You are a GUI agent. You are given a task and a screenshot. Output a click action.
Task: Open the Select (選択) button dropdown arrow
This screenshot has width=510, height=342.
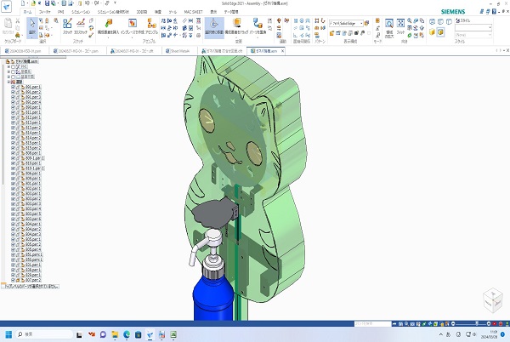pyautogui.click(x=32, y=37)
